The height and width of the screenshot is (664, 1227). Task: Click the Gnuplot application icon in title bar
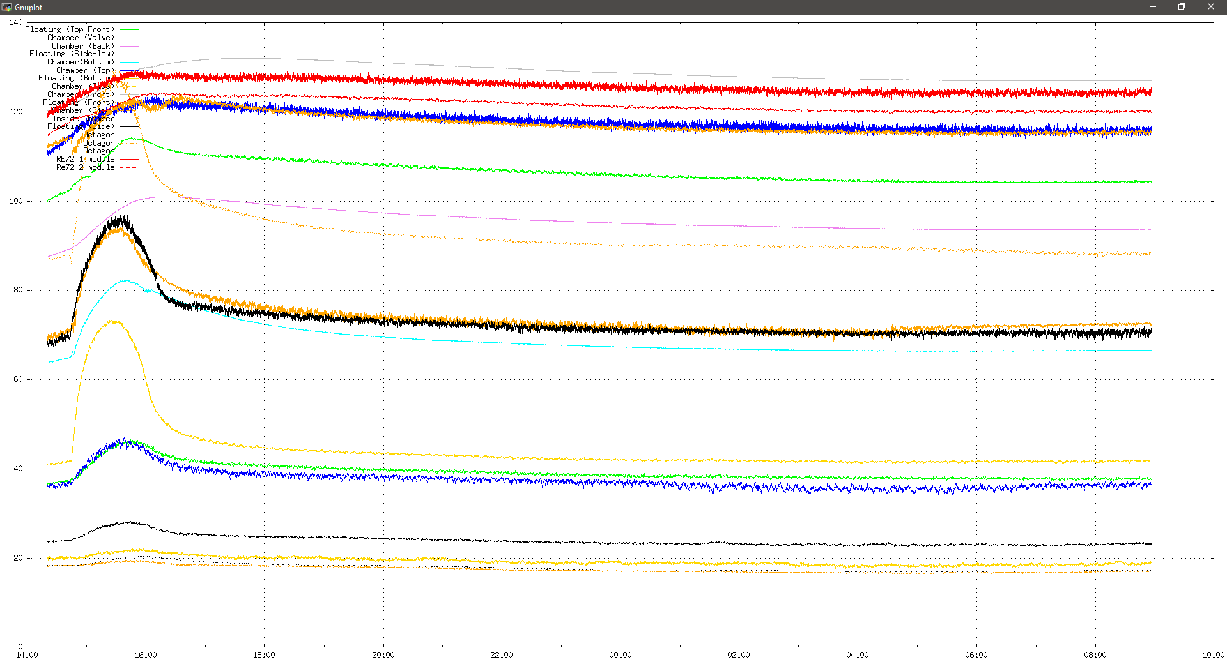(x=6, y=7)
